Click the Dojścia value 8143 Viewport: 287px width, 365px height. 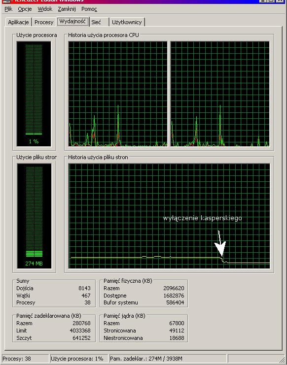[x=84, y=288]
